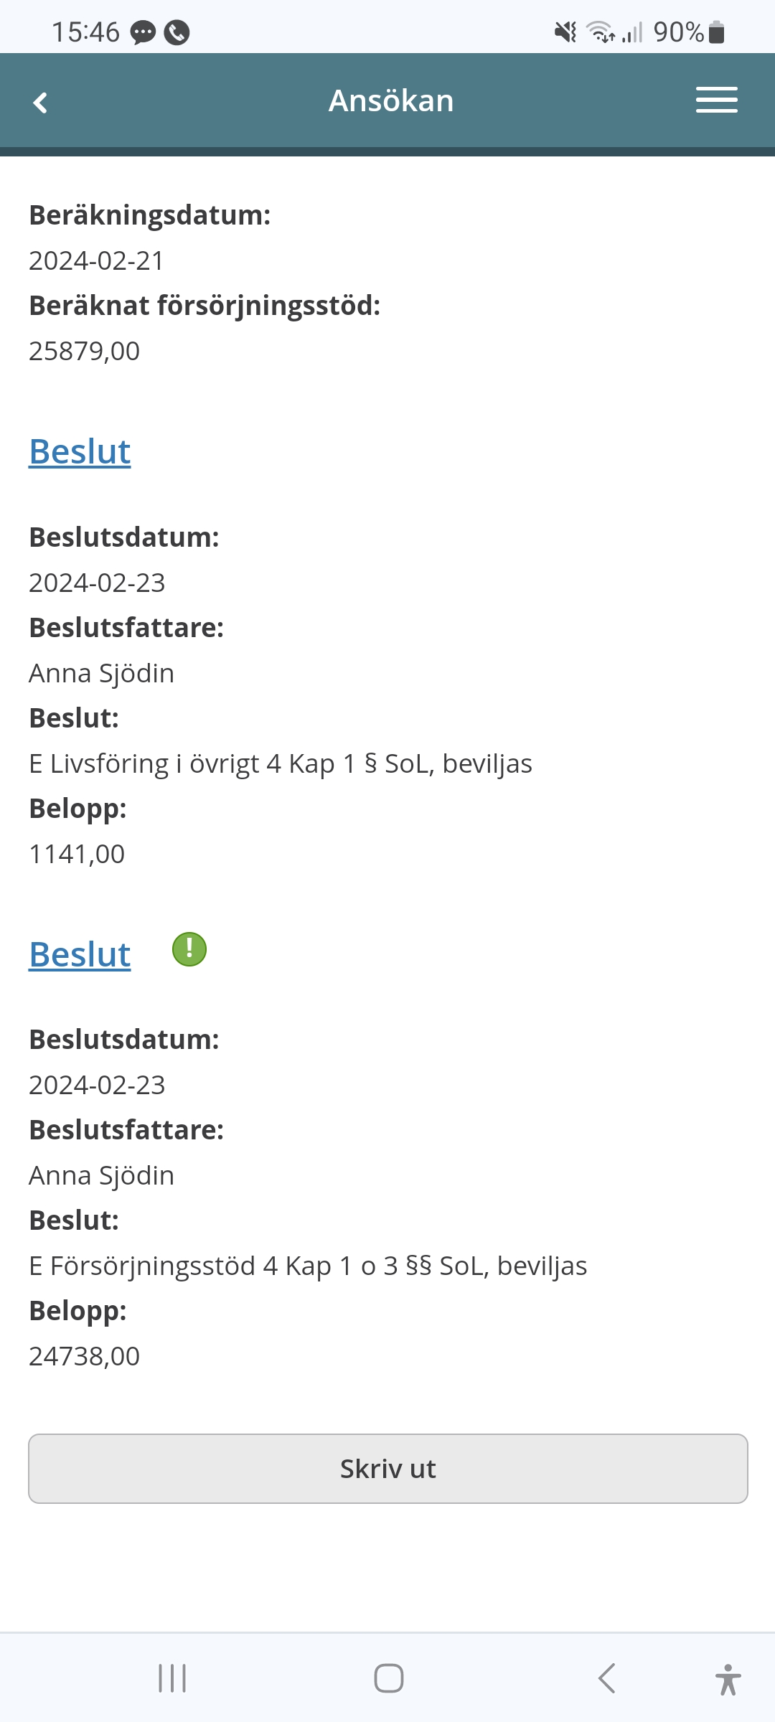Open the hamburger menu
The height and width of the screenshot is (1722, 775).
pos(716,100)
